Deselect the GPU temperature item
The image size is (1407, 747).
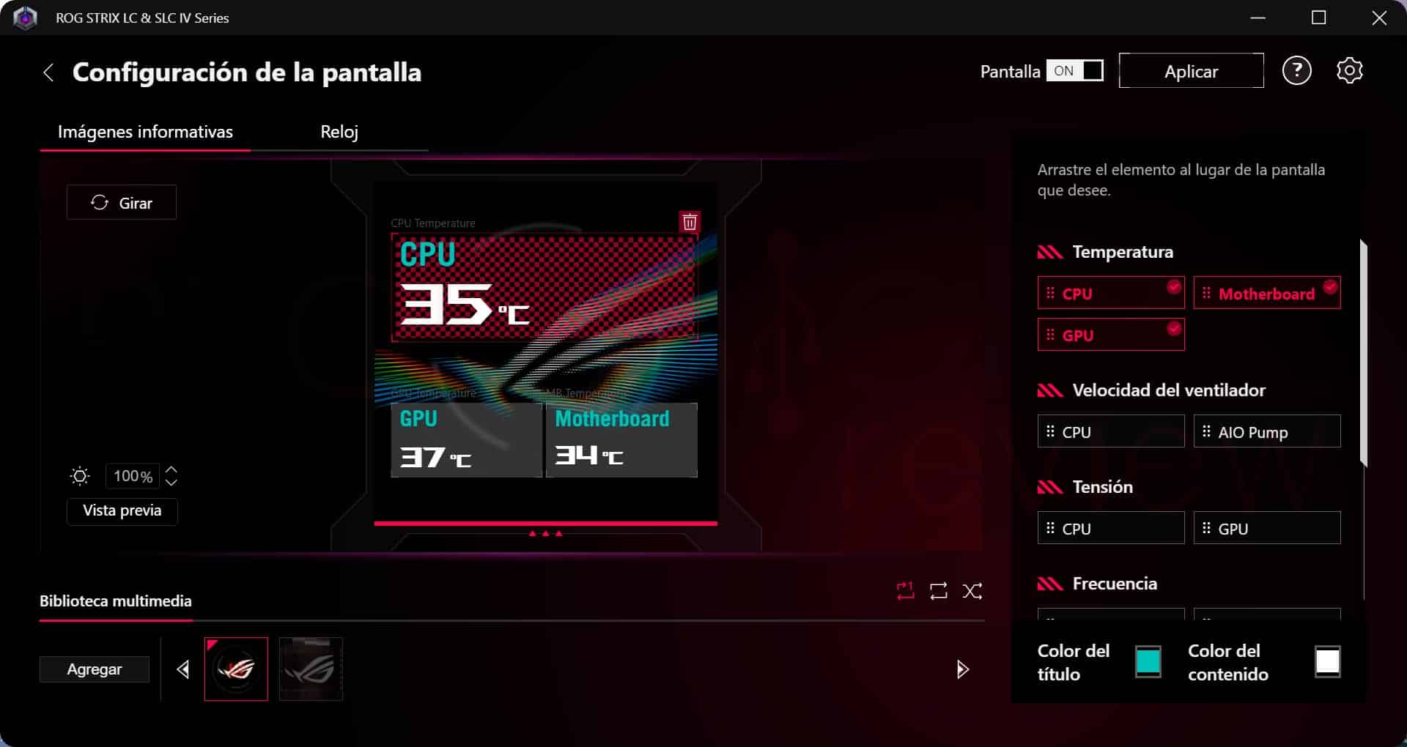click(x=1111, y=335)
